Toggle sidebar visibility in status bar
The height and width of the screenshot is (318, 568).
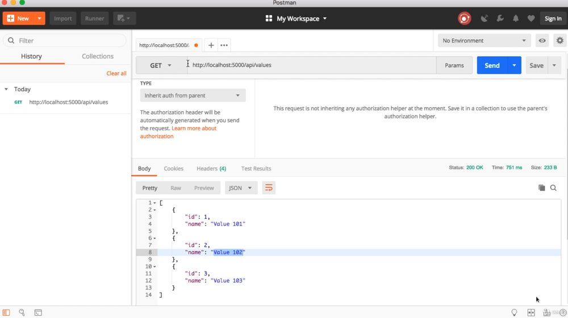coord(6,312)
